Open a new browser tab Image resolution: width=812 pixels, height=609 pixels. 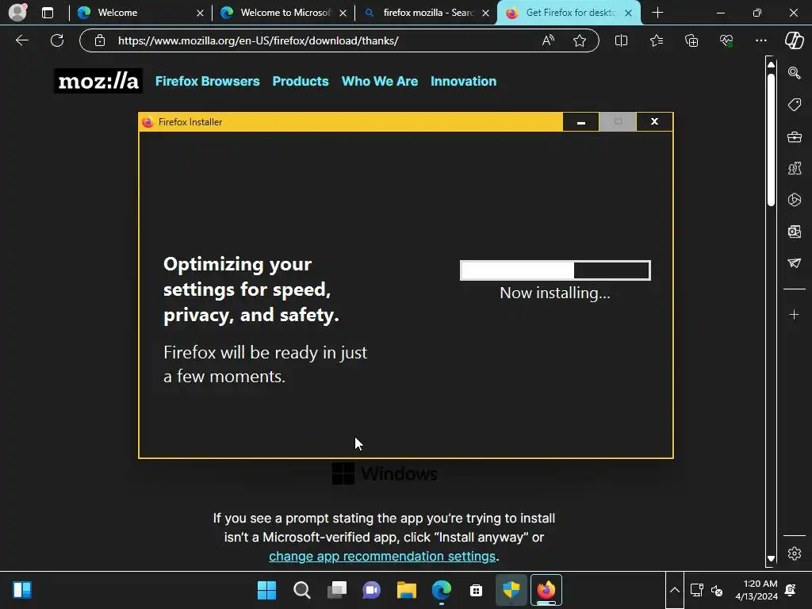click(x=657, y=13)
